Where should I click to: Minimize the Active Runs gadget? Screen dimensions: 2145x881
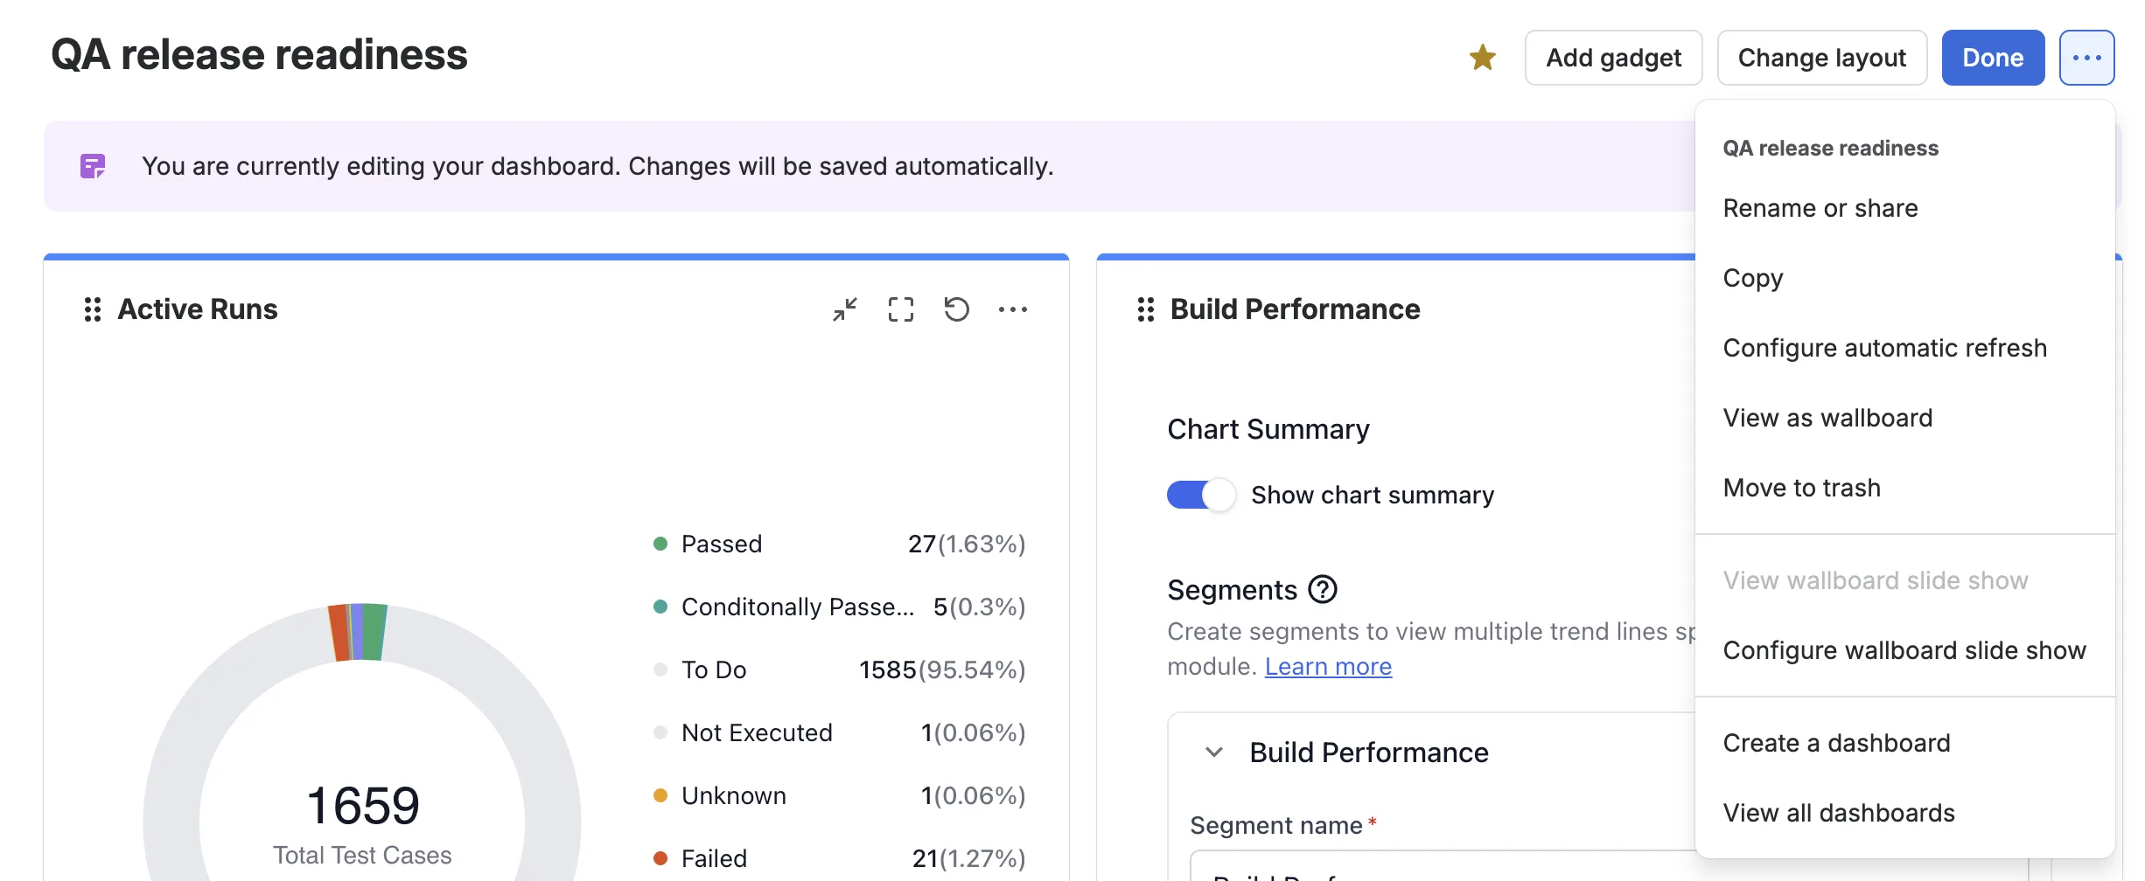coord(845,309)
